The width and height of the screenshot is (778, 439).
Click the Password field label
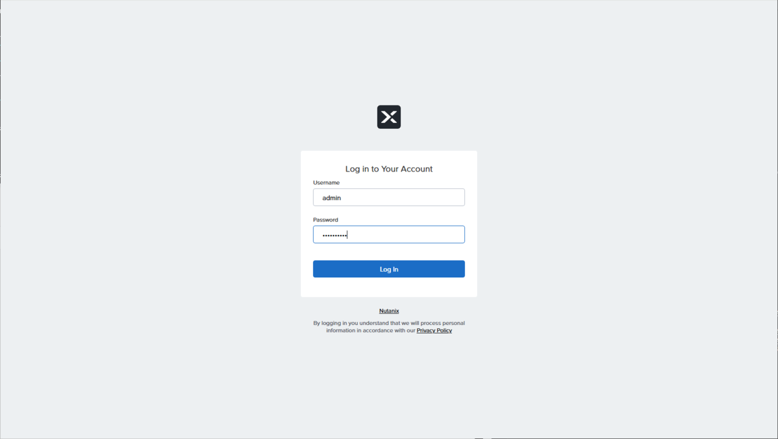(325, 219)
